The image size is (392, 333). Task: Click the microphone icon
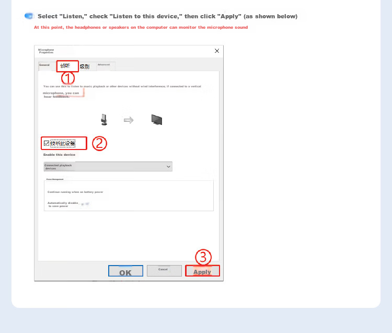[x=104, y=120]
